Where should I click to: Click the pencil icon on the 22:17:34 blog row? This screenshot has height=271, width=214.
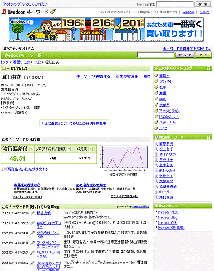pos(32,214)
